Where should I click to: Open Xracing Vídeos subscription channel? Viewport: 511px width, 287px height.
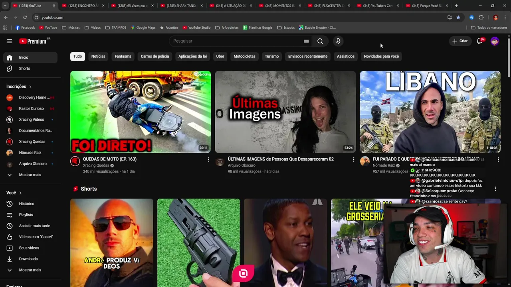point(30,120)
